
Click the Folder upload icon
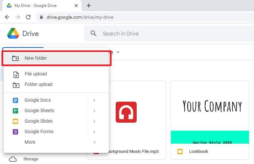[x=16, y=85]
